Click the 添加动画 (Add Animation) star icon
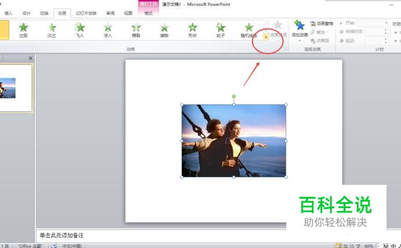 [300, 25]
